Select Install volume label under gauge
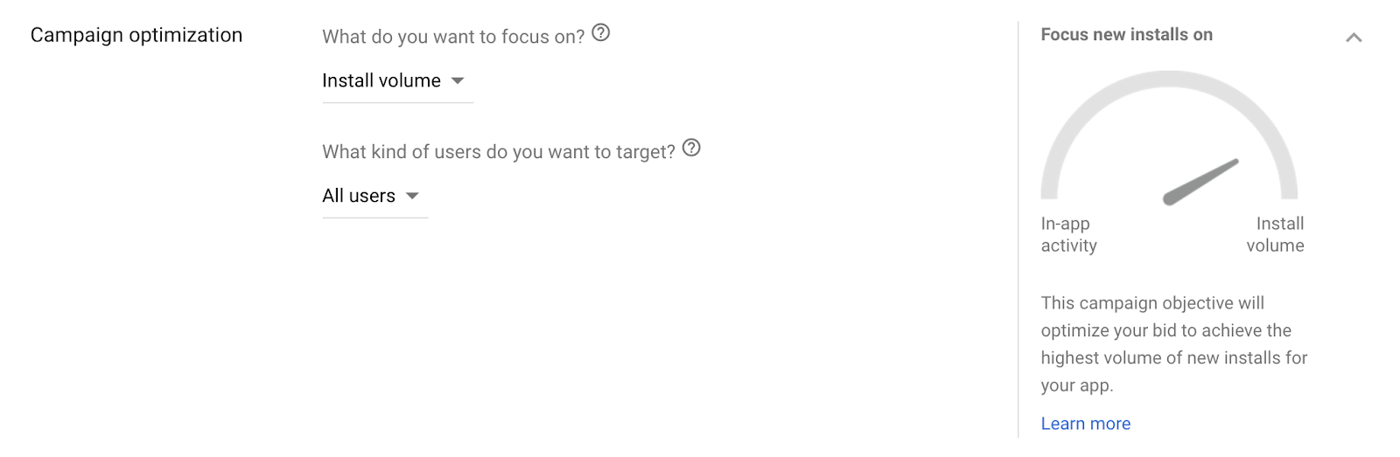This screenshot has height=457, width=1400. click(x=1276, y=234)
